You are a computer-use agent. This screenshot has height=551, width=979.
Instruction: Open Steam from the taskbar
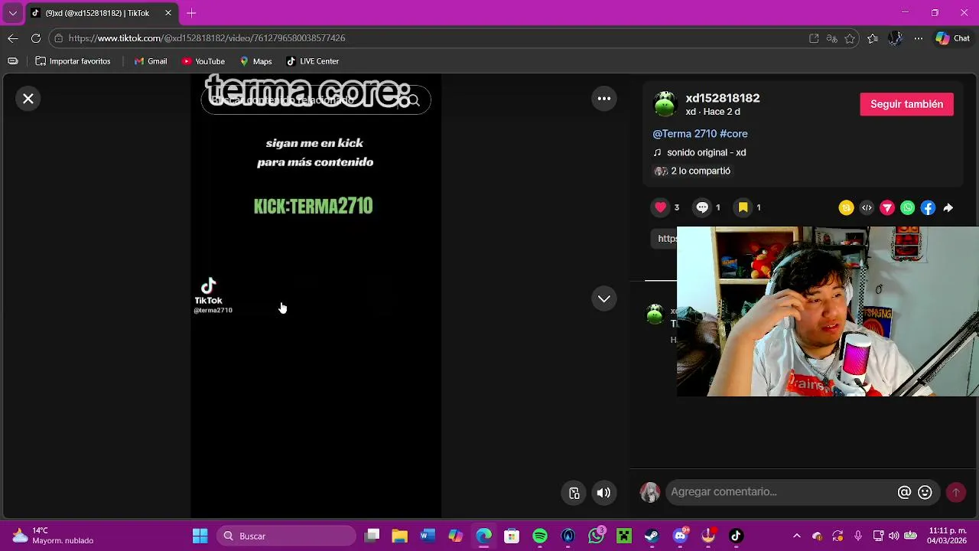point(652,536)
